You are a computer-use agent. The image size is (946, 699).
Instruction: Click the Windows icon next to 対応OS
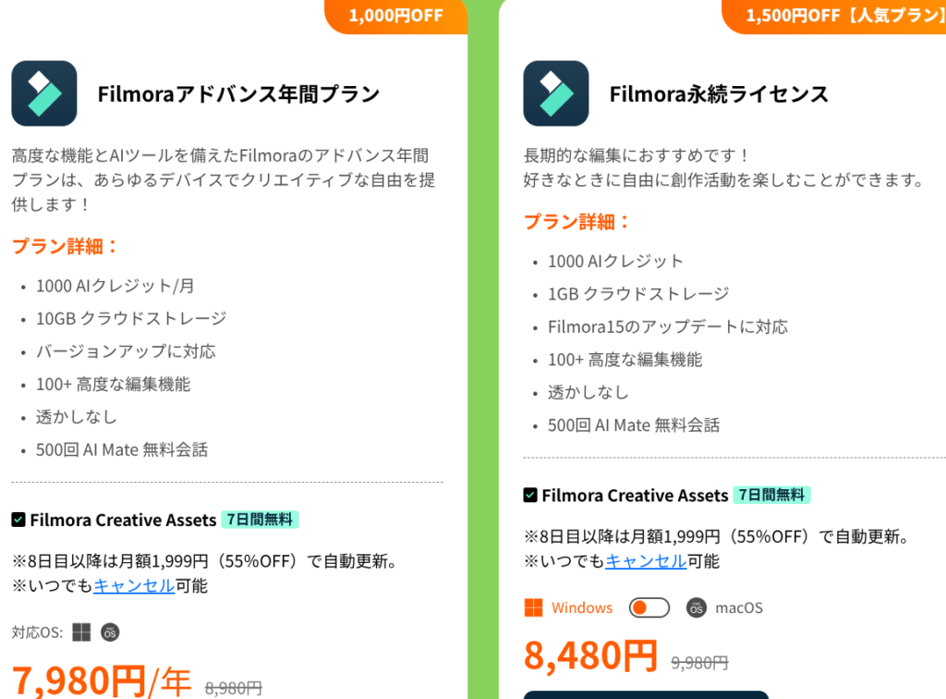81,632
